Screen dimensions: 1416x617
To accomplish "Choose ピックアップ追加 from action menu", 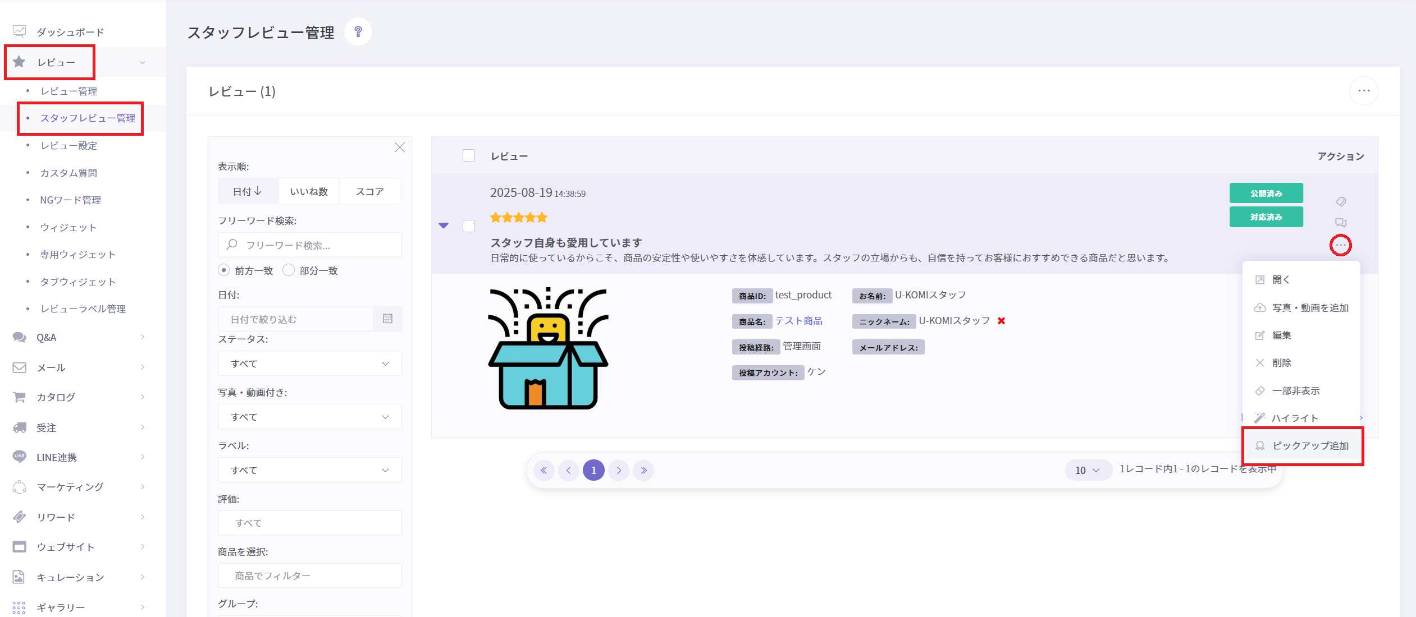I will (1309, 446).
